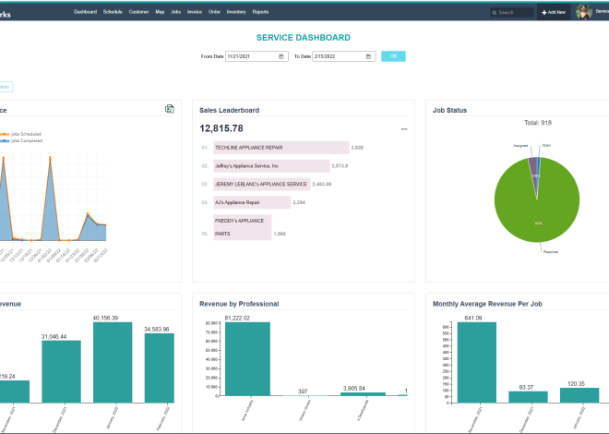Open the Dashboard menu item

click(85, 12)
